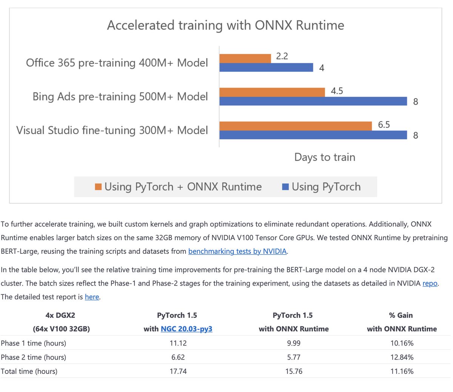Click the '% Gain' column header
The image size is (453, 392).
(x=401, y=315)
